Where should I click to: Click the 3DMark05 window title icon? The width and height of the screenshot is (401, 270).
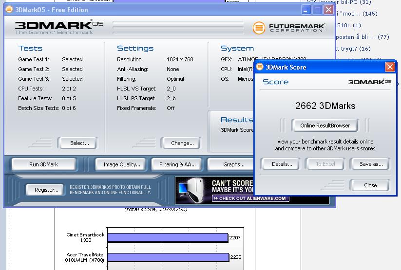[9, 10]
